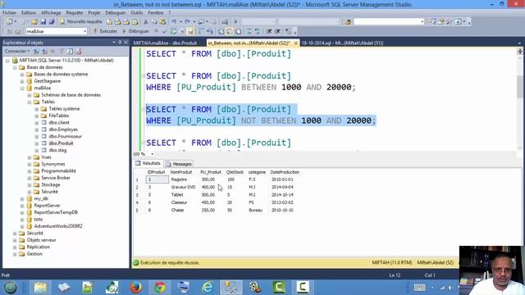The image size is (525, 295).
Task: Click the Paste icon in toolbar
Action: pyautogui.click(x=162, y=22)
